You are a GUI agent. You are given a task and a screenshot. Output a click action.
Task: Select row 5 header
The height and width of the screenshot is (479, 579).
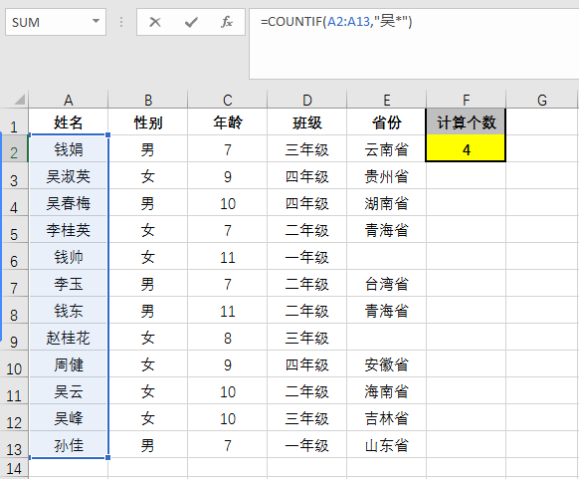coord(14,229)
